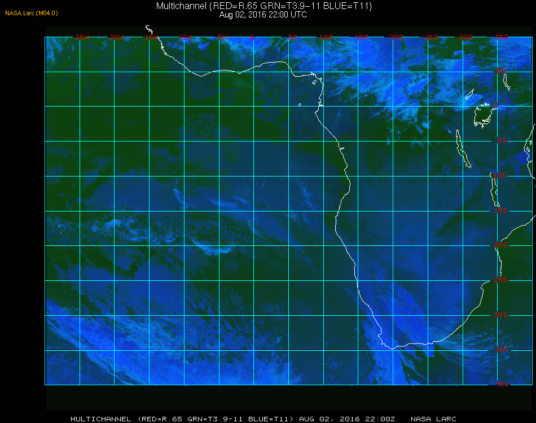The image size is (536, 423).
Task: Click the 25E longitude label
Action: tap(431, 37)
